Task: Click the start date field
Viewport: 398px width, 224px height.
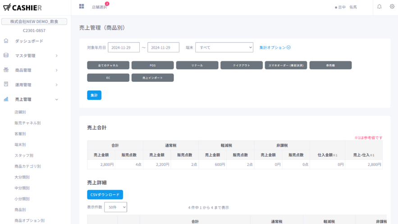Action: (124, 47)
